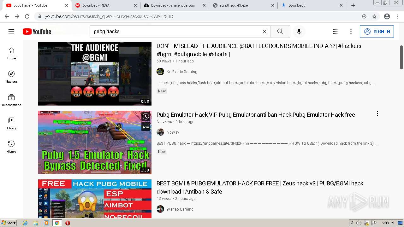The image size is (404, 227).
Task: Click Ko Exotic Gaming channel avatar
Action: point(160,72)
